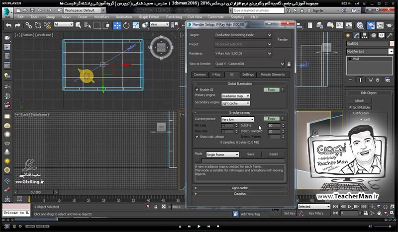The image size is (398, 232).
Task: Open the Display command panel tab
Action: click(382, 35)
